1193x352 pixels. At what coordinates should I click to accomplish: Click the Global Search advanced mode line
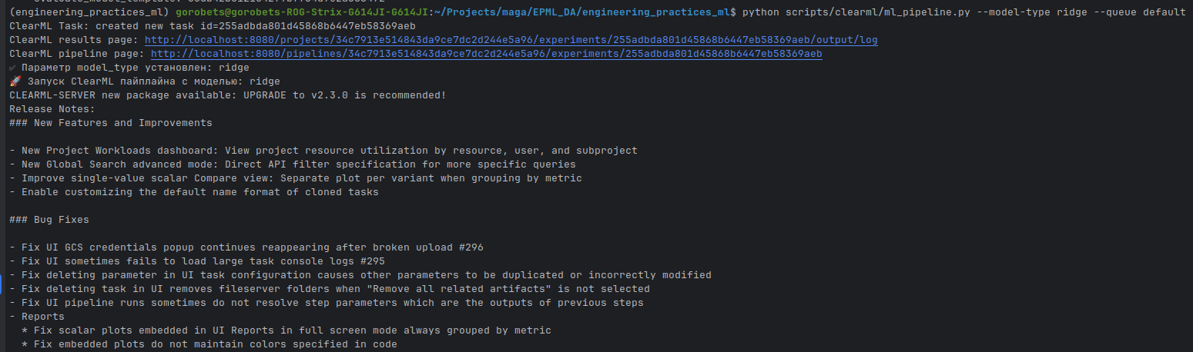point(293,164)
